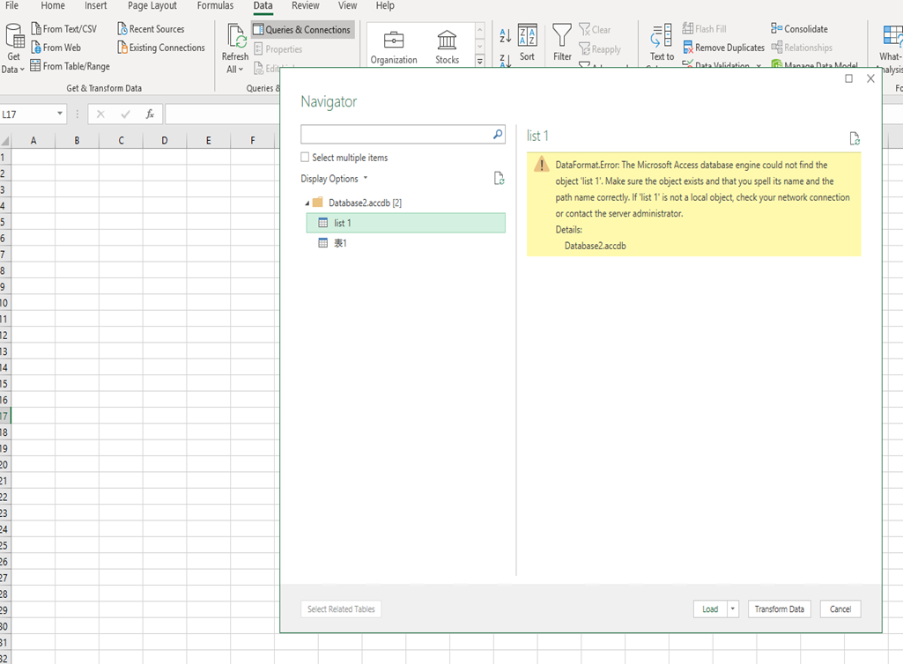Viewport: 903px width, 664px height.
Task: Enable Select multiple items checkbox
Action: (305, 158)
